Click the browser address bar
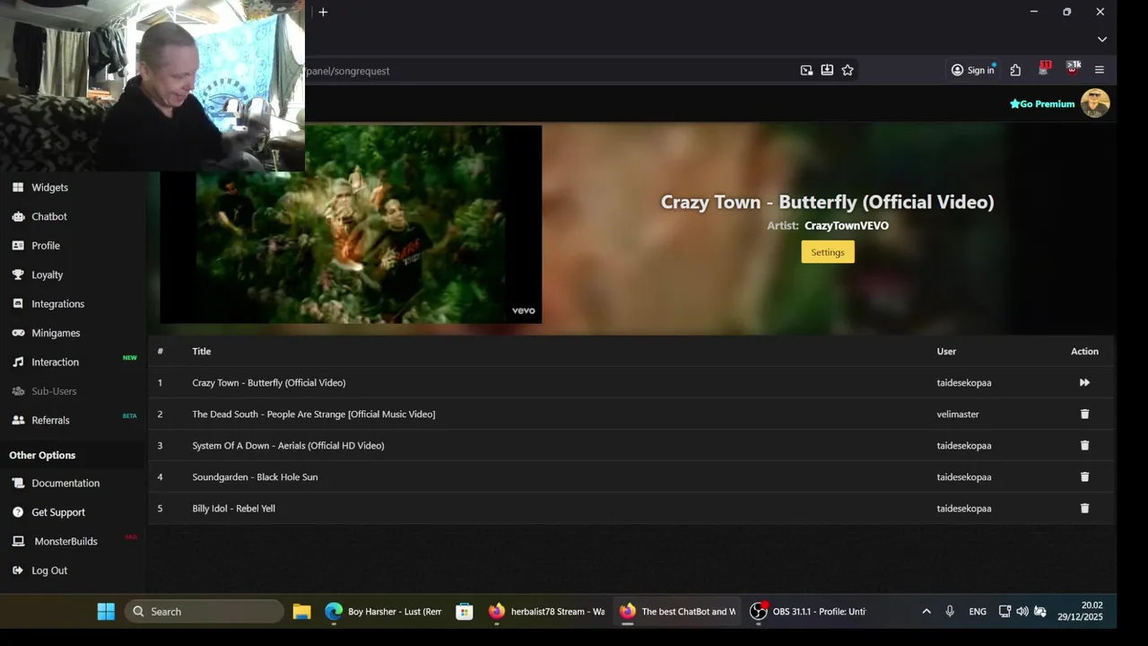1148x646 pixels. pos(547,70)
